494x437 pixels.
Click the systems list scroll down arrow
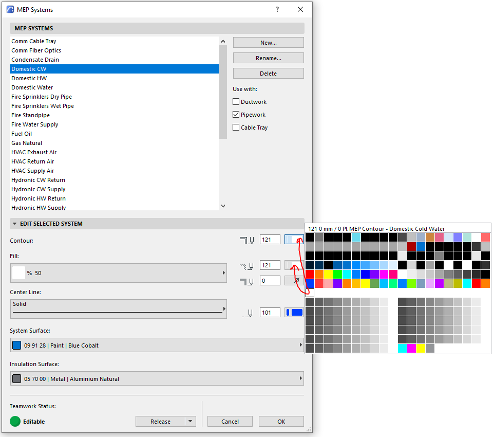[223, 206]
